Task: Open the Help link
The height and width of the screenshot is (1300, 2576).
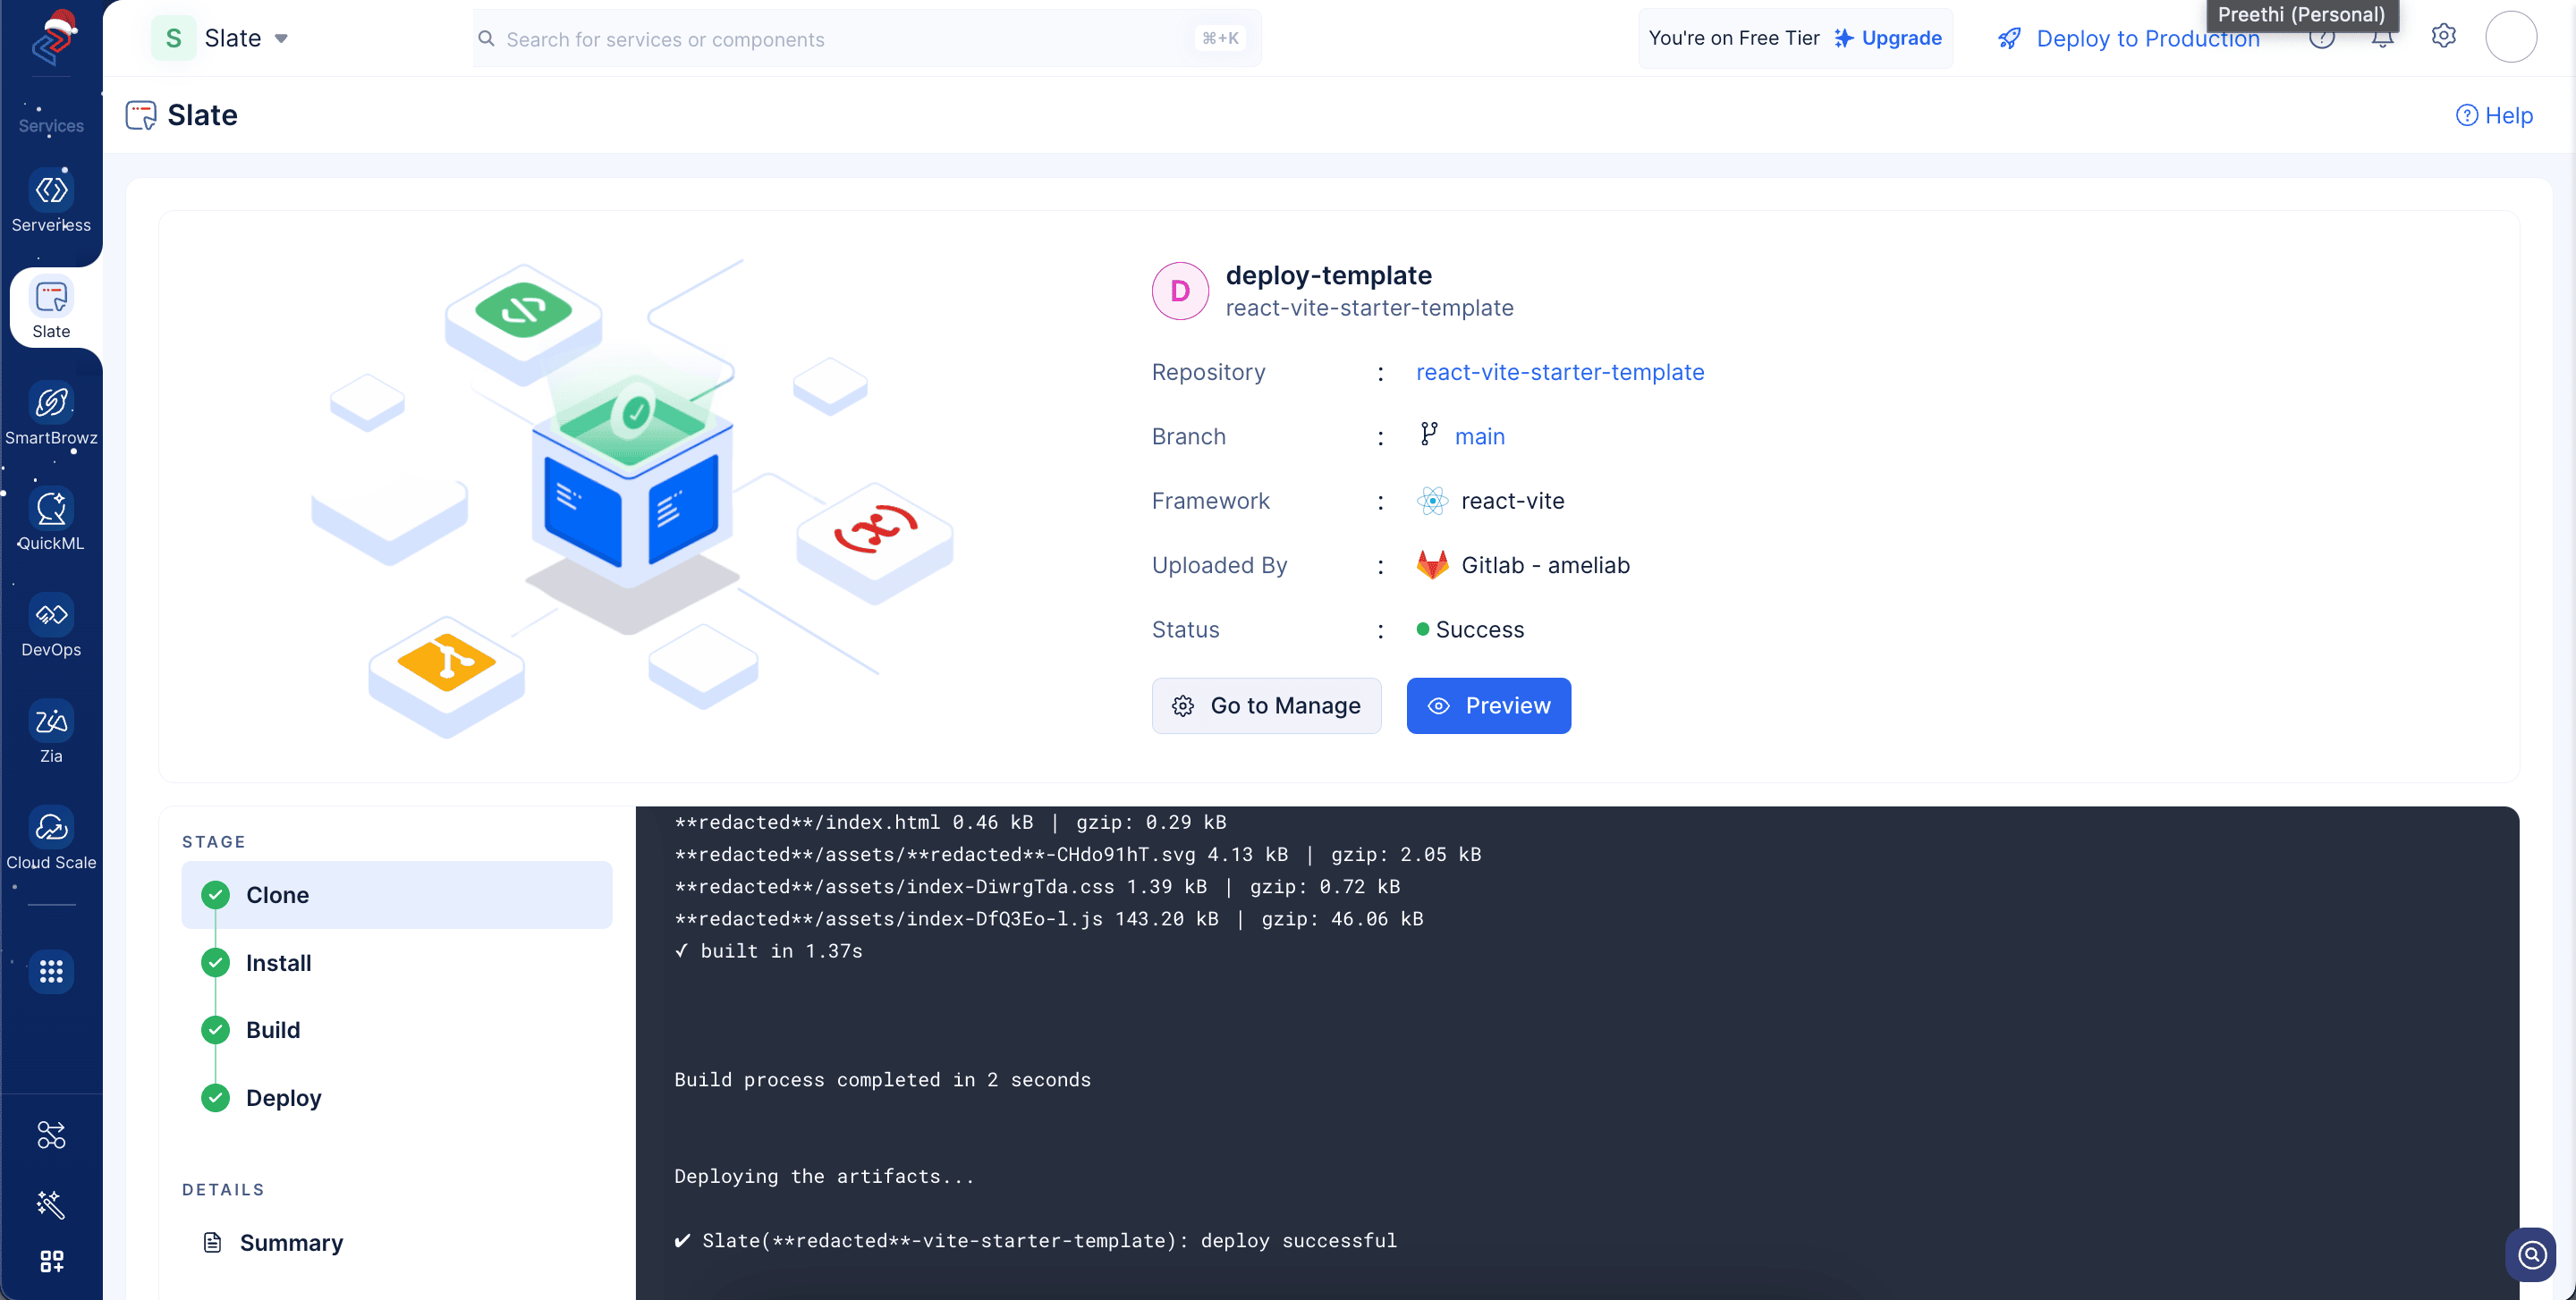Action: [x=2494, y=116]
